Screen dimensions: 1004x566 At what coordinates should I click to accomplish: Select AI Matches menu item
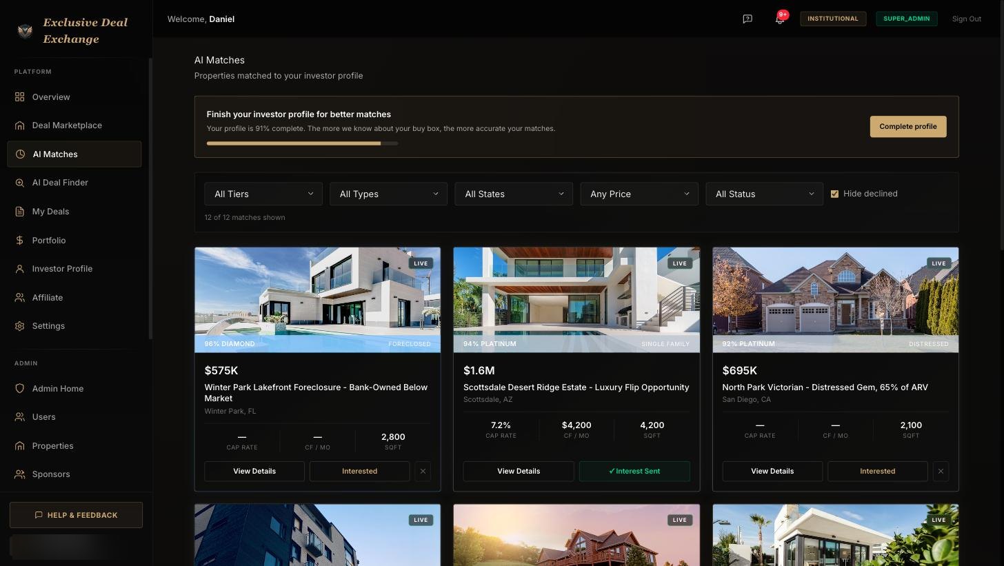pos(74,154)
